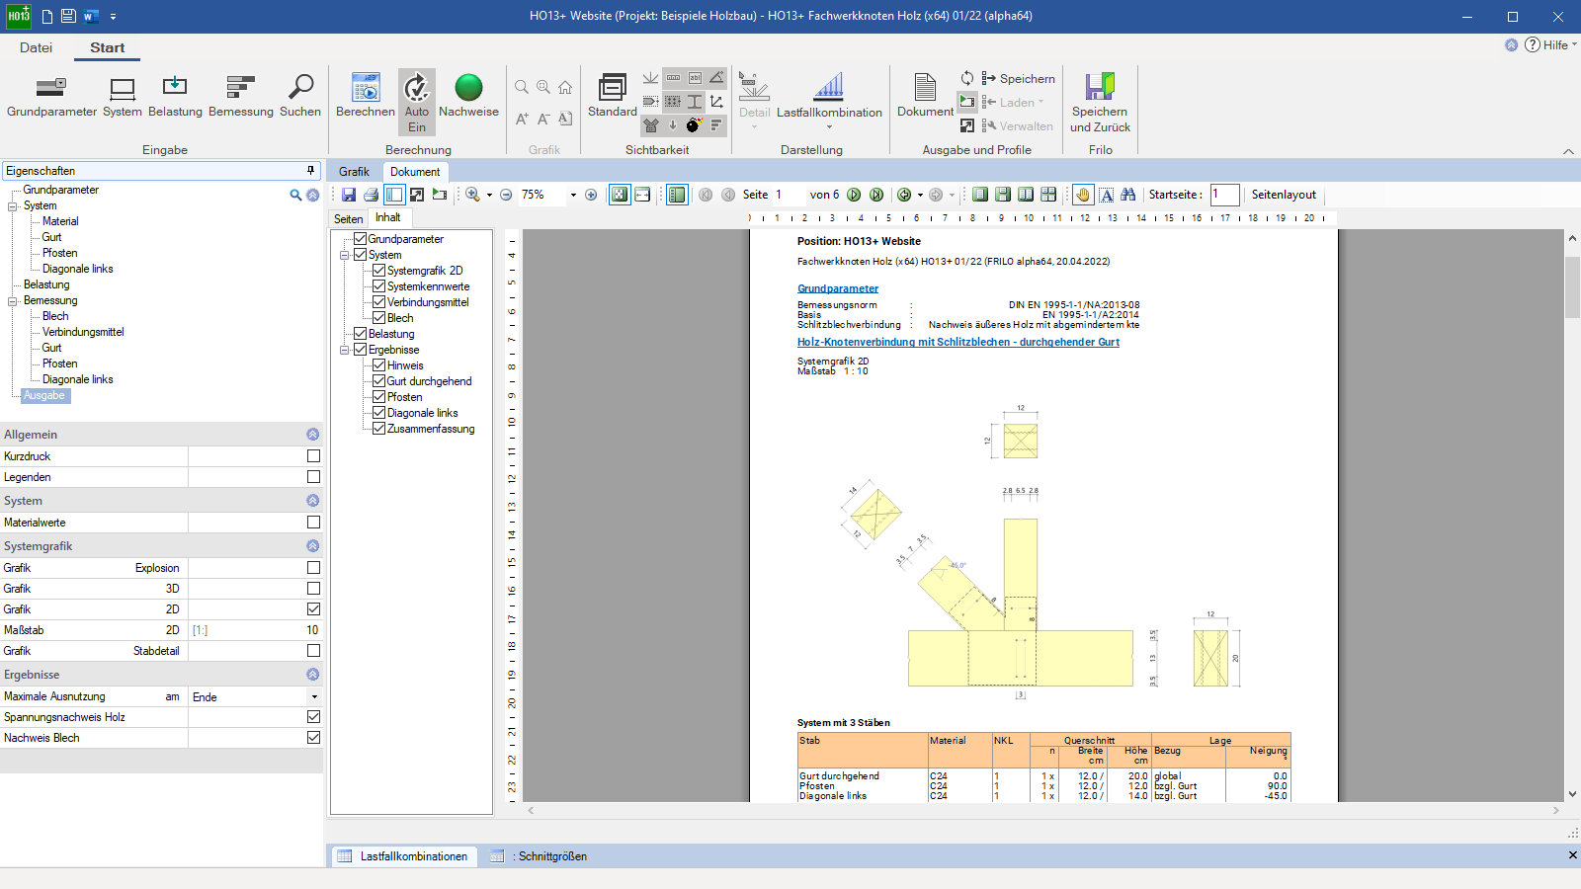Open Lastfallkombination dropdown arrow
Viewport: 1581px width, 889px height.
tap(829, 126)
